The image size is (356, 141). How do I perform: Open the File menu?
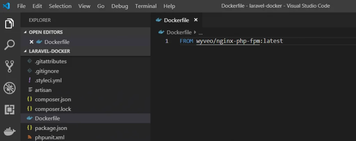[x=21, y=6]
